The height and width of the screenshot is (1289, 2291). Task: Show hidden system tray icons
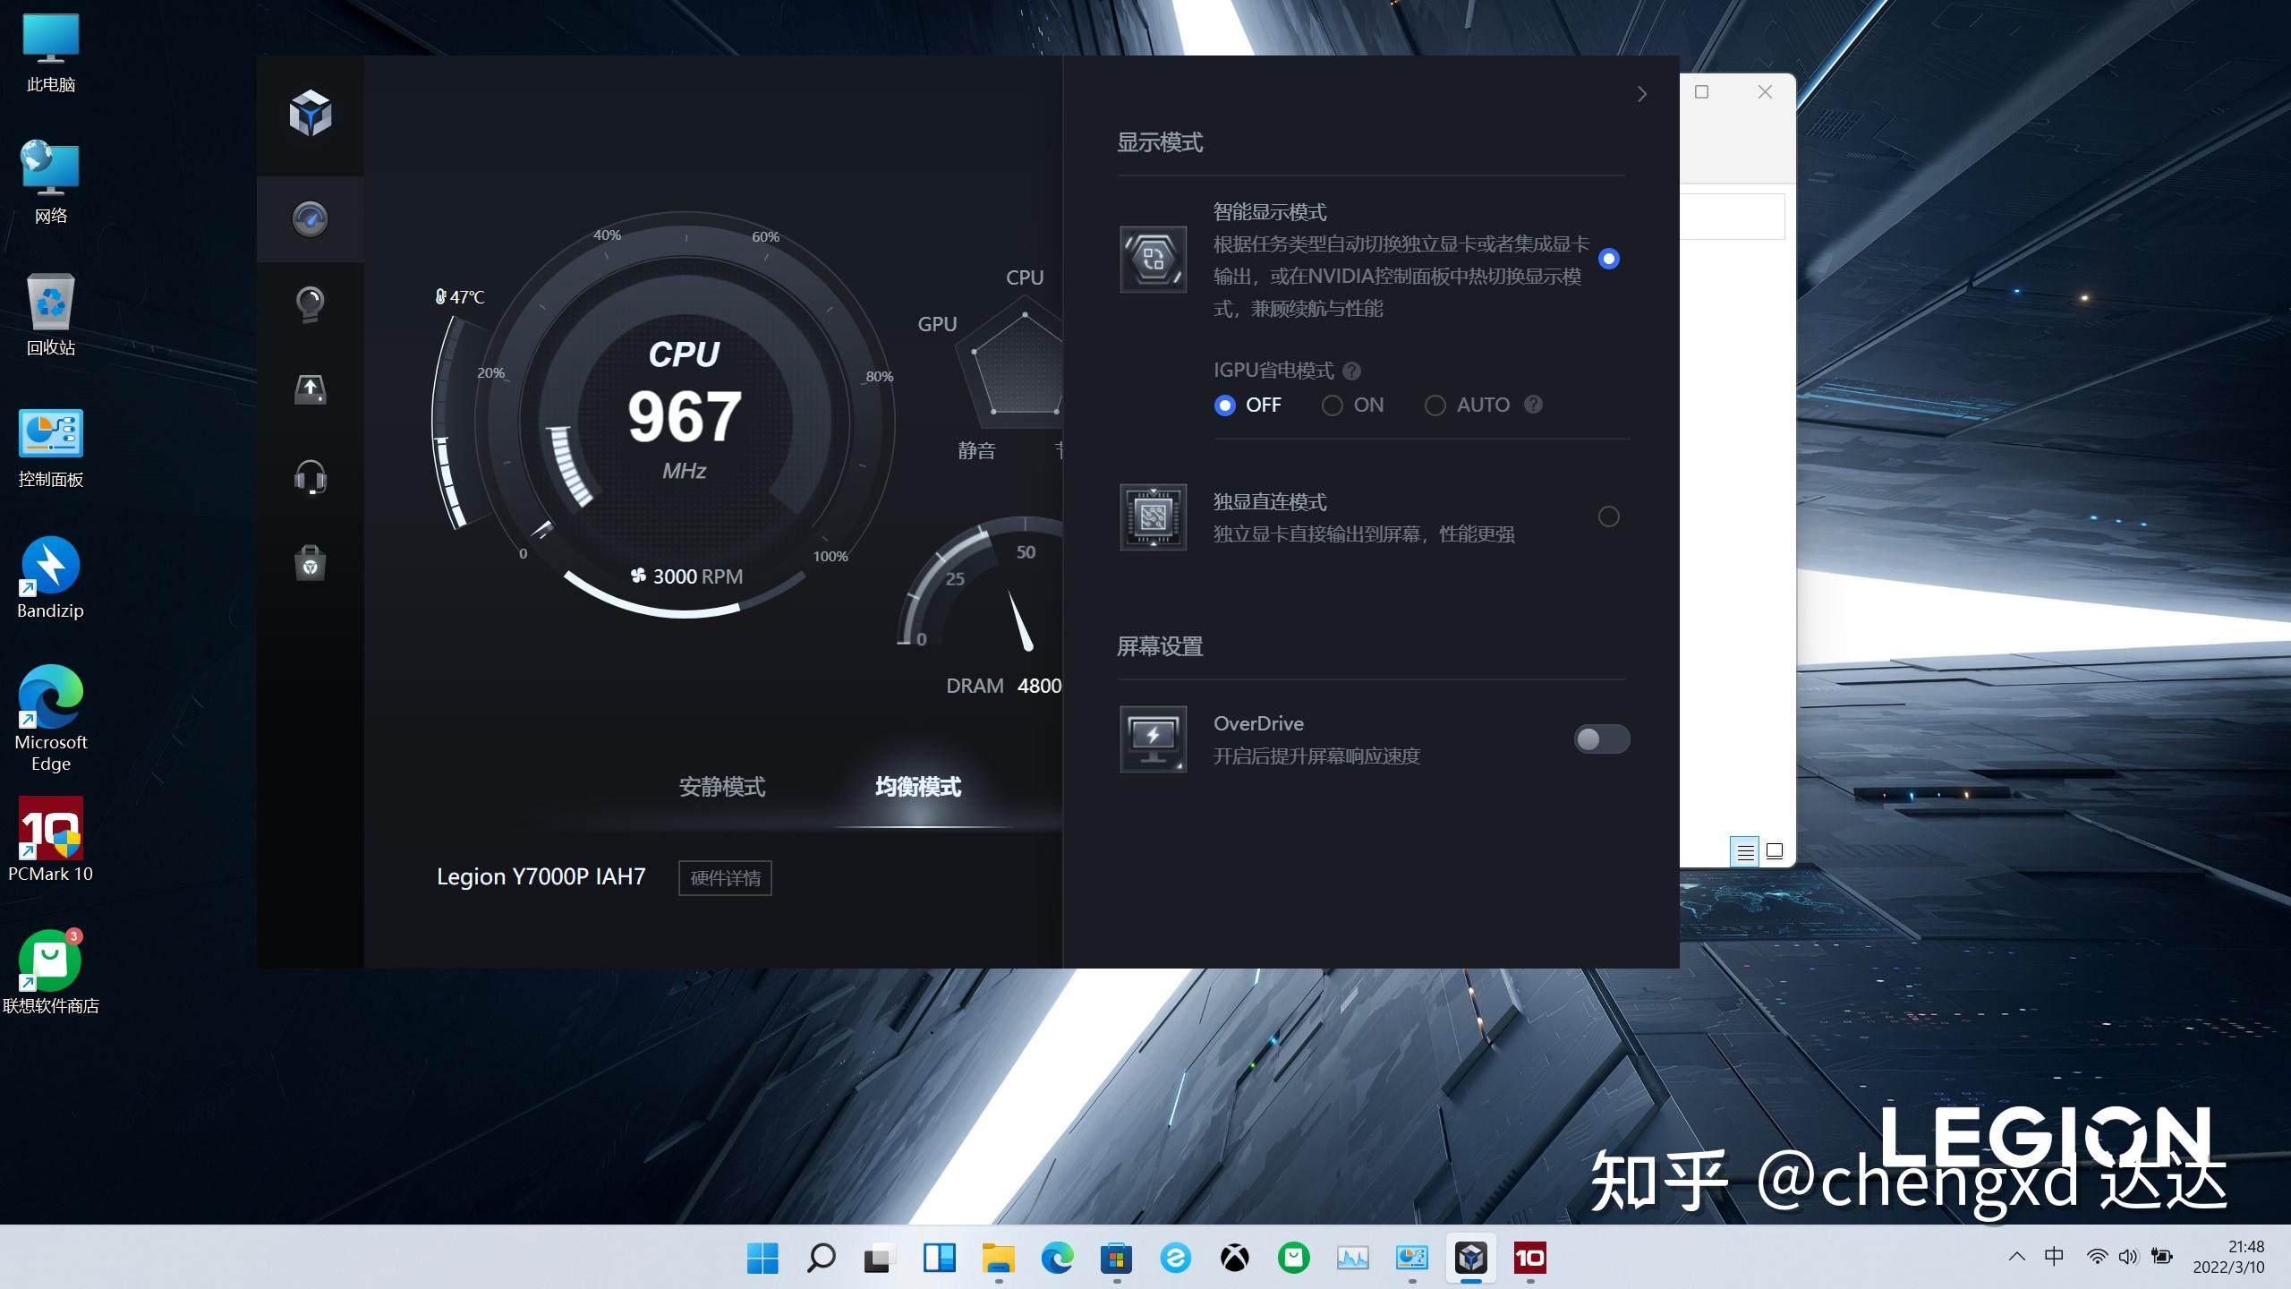click(x=2016, y=1257)
